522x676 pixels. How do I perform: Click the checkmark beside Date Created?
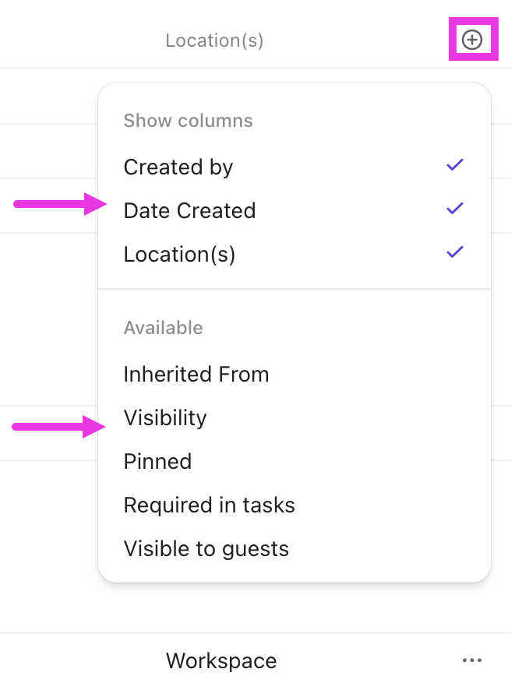(454, 208)
